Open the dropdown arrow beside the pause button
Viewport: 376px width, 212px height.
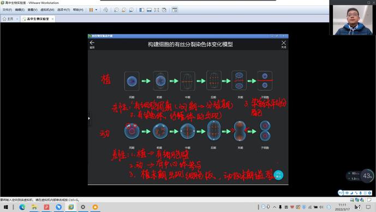coord(97,10)
